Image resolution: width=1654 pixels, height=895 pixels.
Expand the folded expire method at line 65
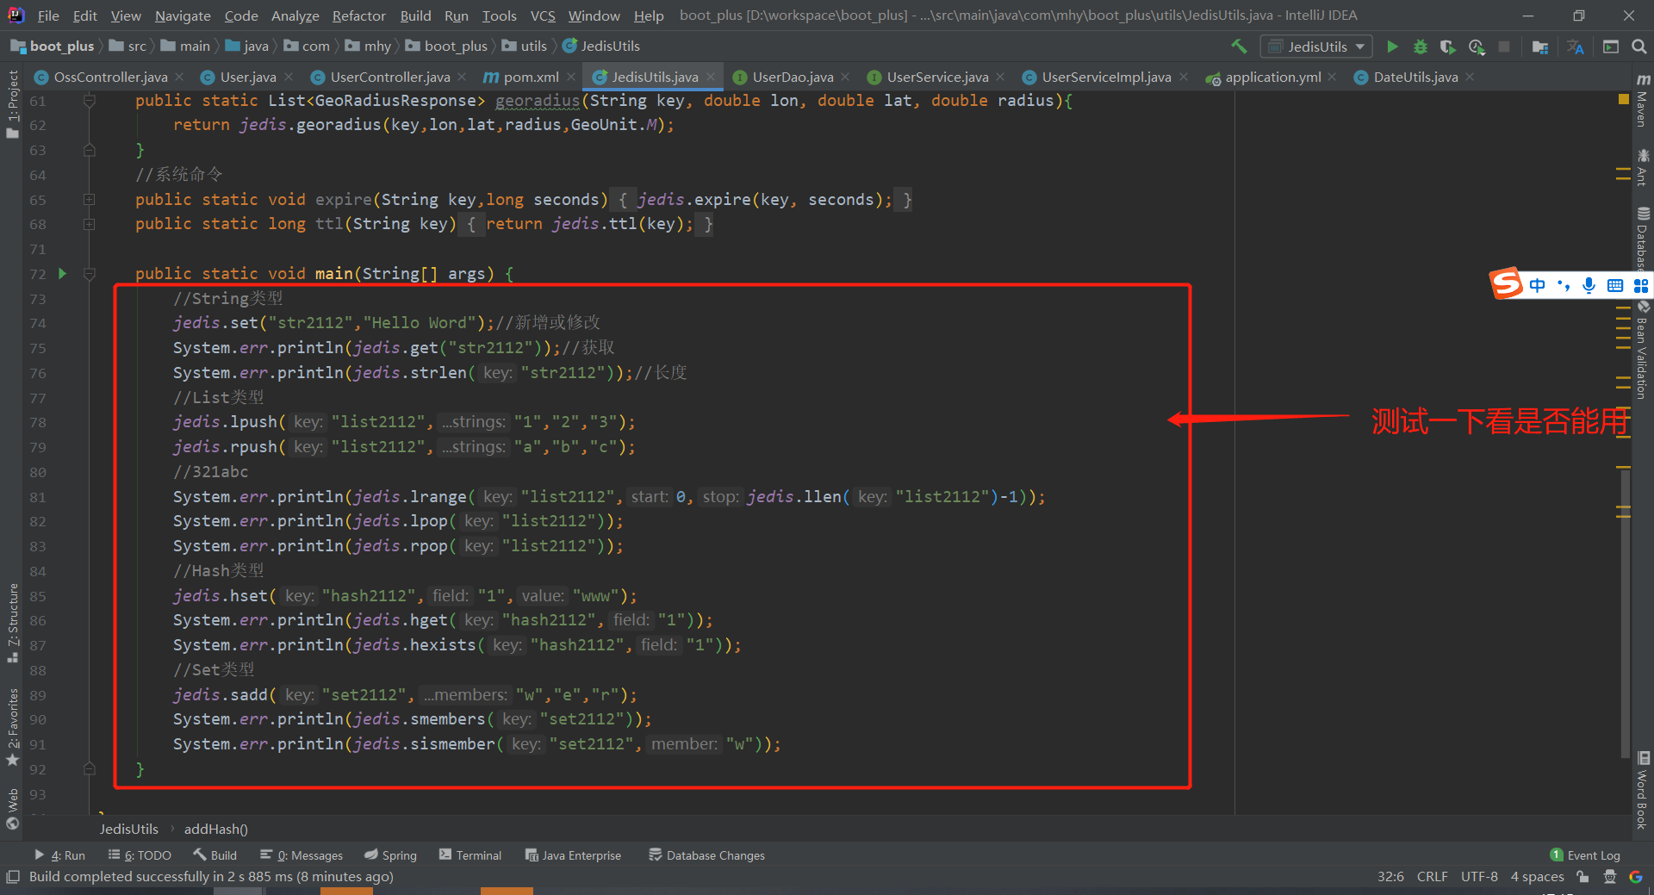[x=89, y=200]
